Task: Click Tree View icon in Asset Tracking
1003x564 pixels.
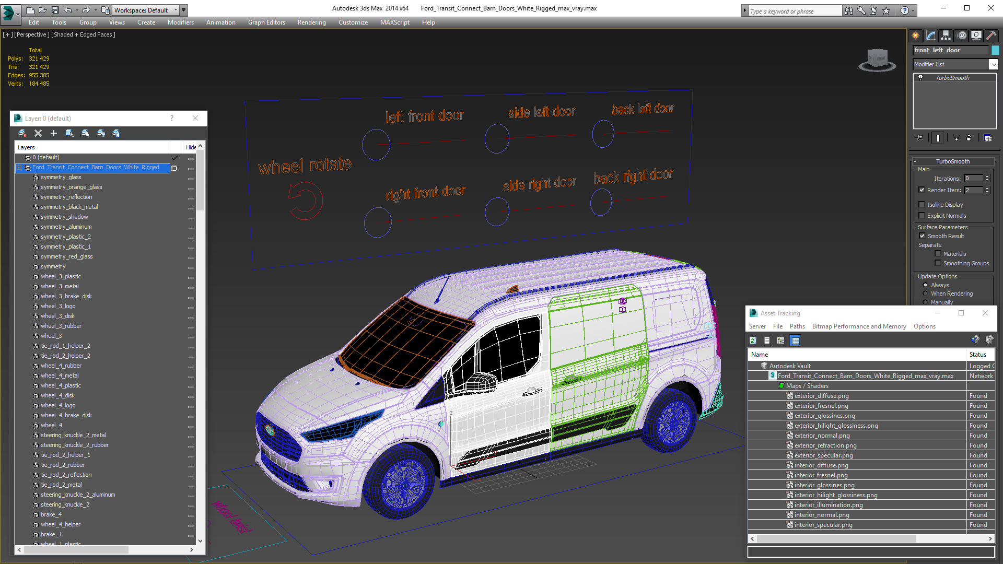Action: tap(781, 340)
